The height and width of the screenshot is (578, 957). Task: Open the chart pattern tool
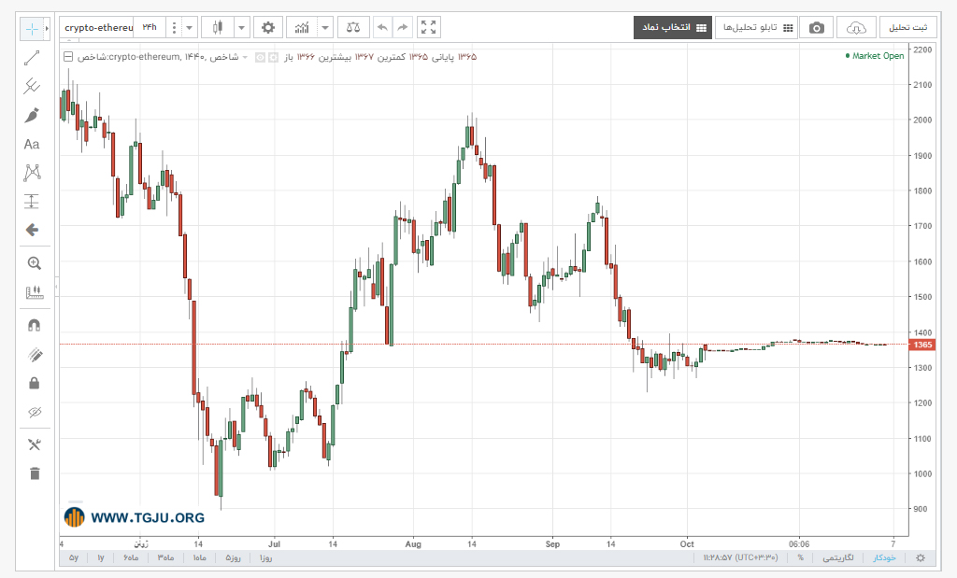click(32, 173)
